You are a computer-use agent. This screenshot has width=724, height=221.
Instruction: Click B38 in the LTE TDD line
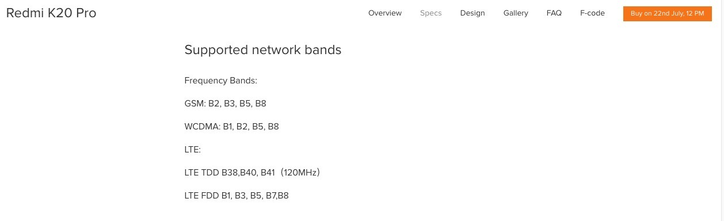(230, 173)
